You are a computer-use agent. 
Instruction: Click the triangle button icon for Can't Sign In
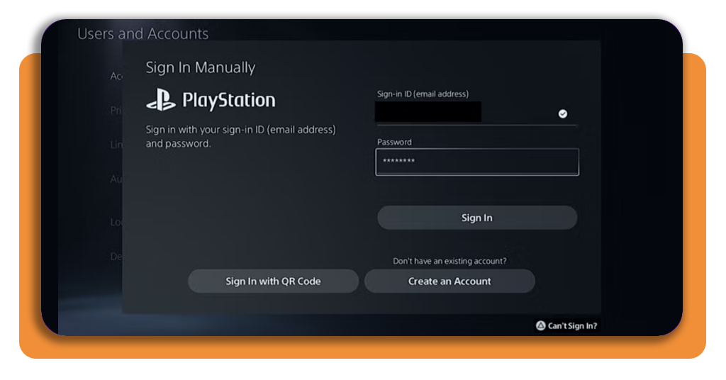pyautogui.click(x=540, y=325)
